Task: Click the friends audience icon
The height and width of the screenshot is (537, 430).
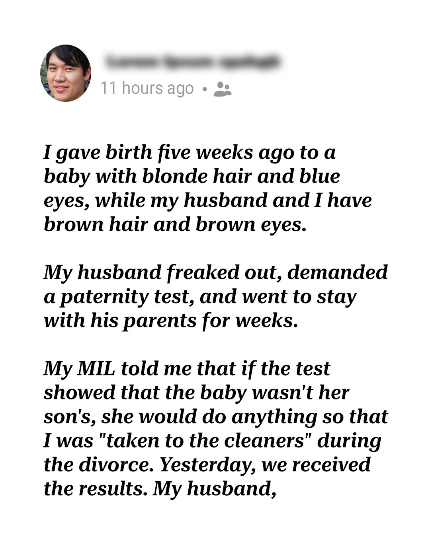Action: [x=223, y=89]
